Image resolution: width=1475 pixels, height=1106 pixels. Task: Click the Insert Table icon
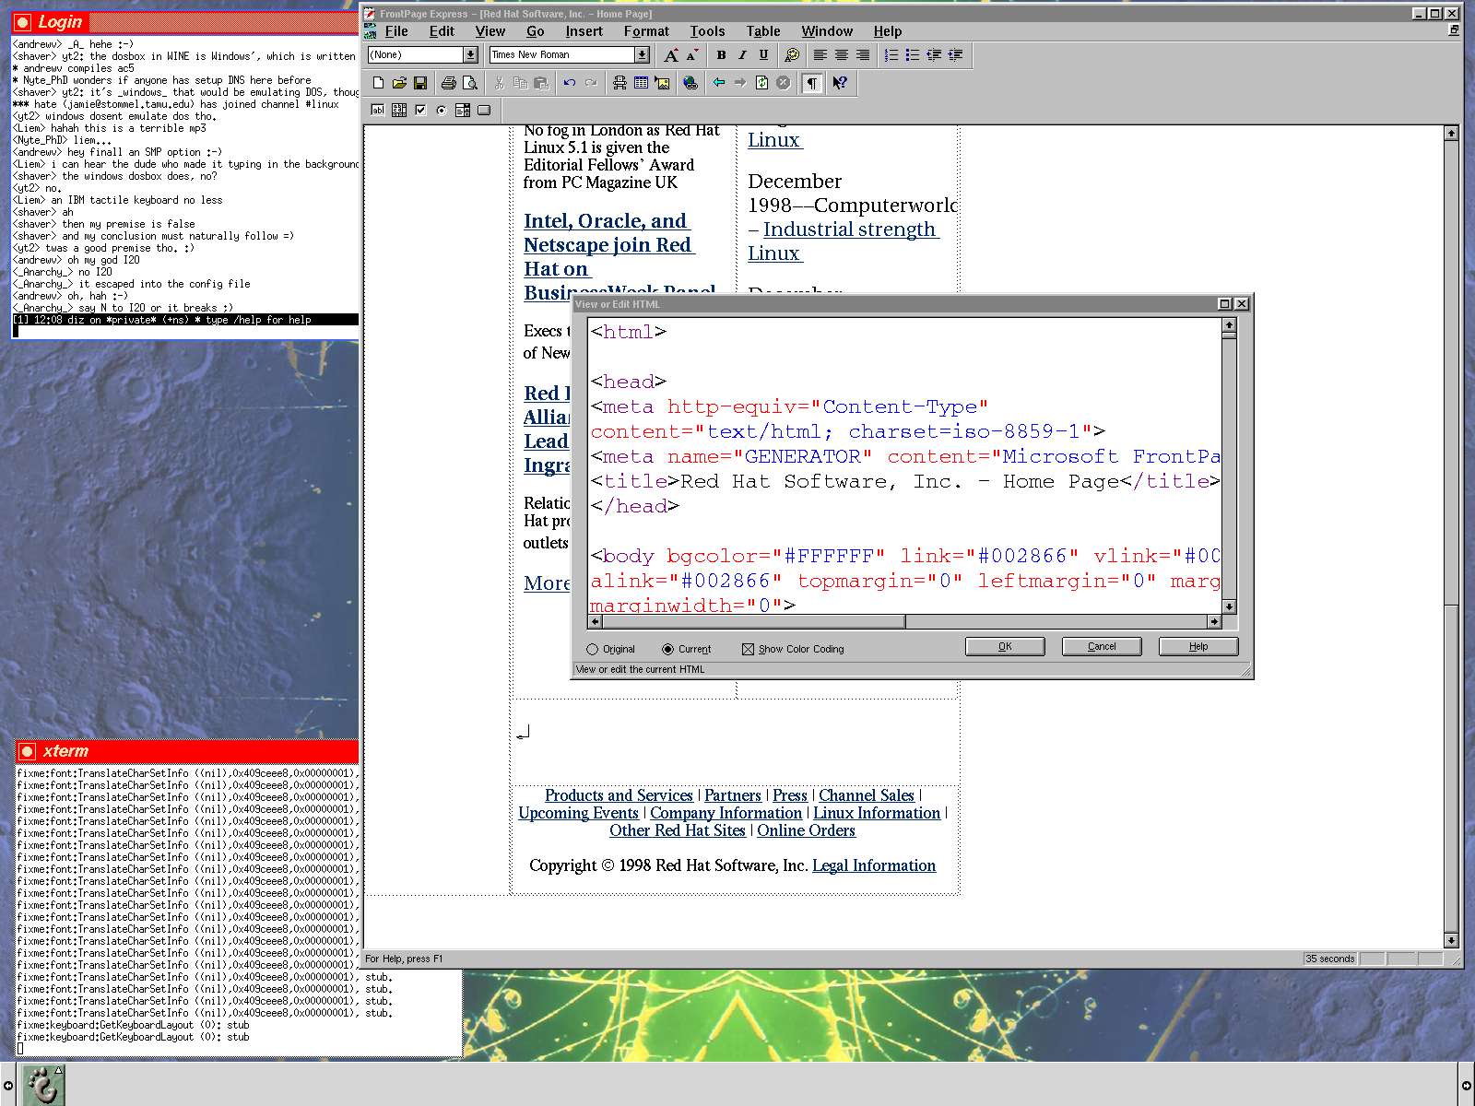coord(641,83)
